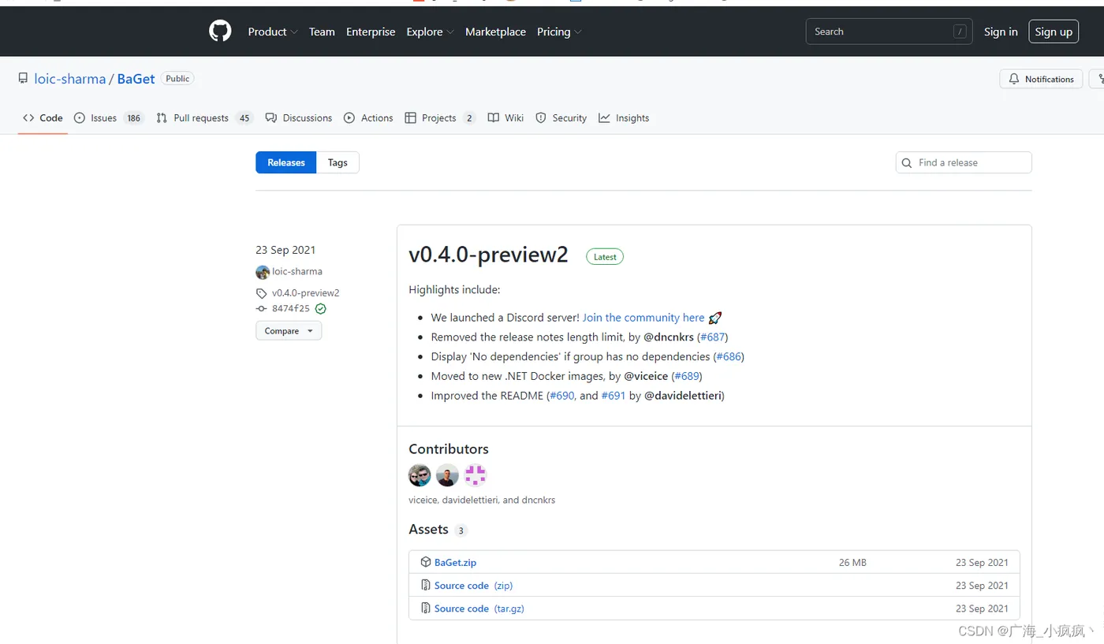Open commit 8474f25

pos(291,309)
